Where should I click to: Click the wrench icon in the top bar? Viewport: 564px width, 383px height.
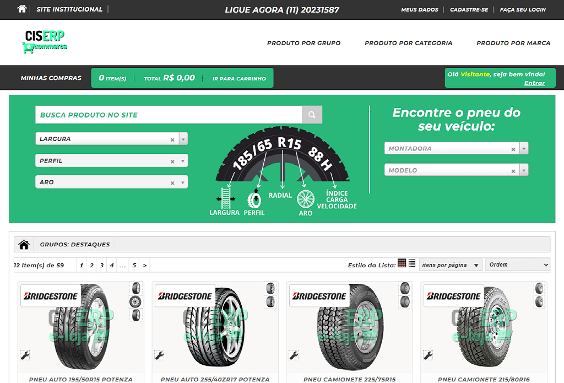tap(20, 9)
